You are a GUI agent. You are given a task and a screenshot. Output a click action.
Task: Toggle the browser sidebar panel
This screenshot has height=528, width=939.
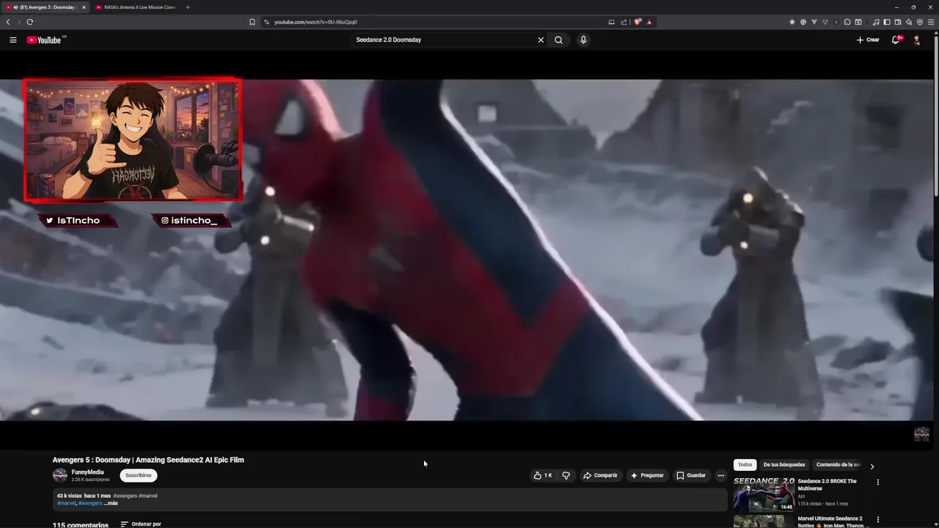click(x=887, y=22)
